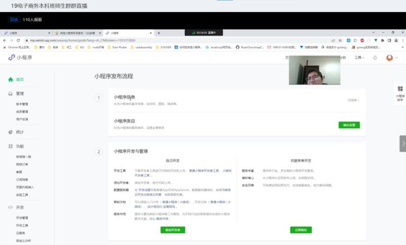Click the green 添加开发者 button
Screen dimensions: 406x245
(173, 230)
